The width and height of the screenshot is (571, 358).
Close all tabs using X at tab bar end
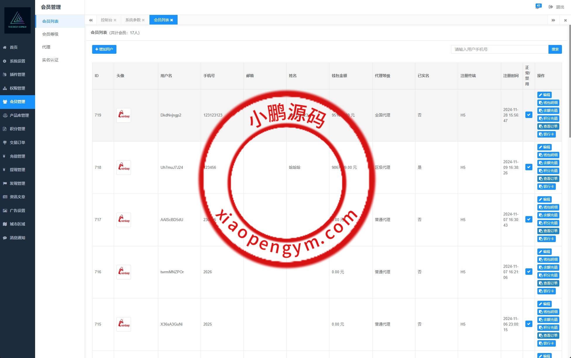[565, 20]
